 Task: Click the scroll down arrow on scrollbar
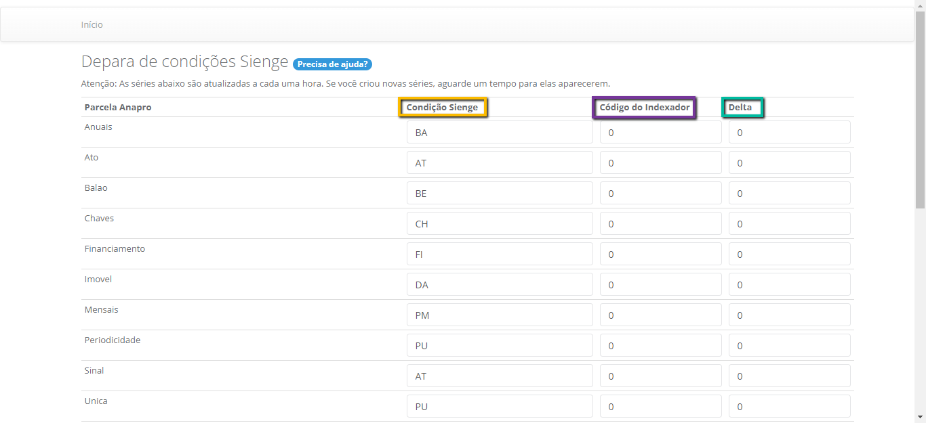click(x=920, y=417)
